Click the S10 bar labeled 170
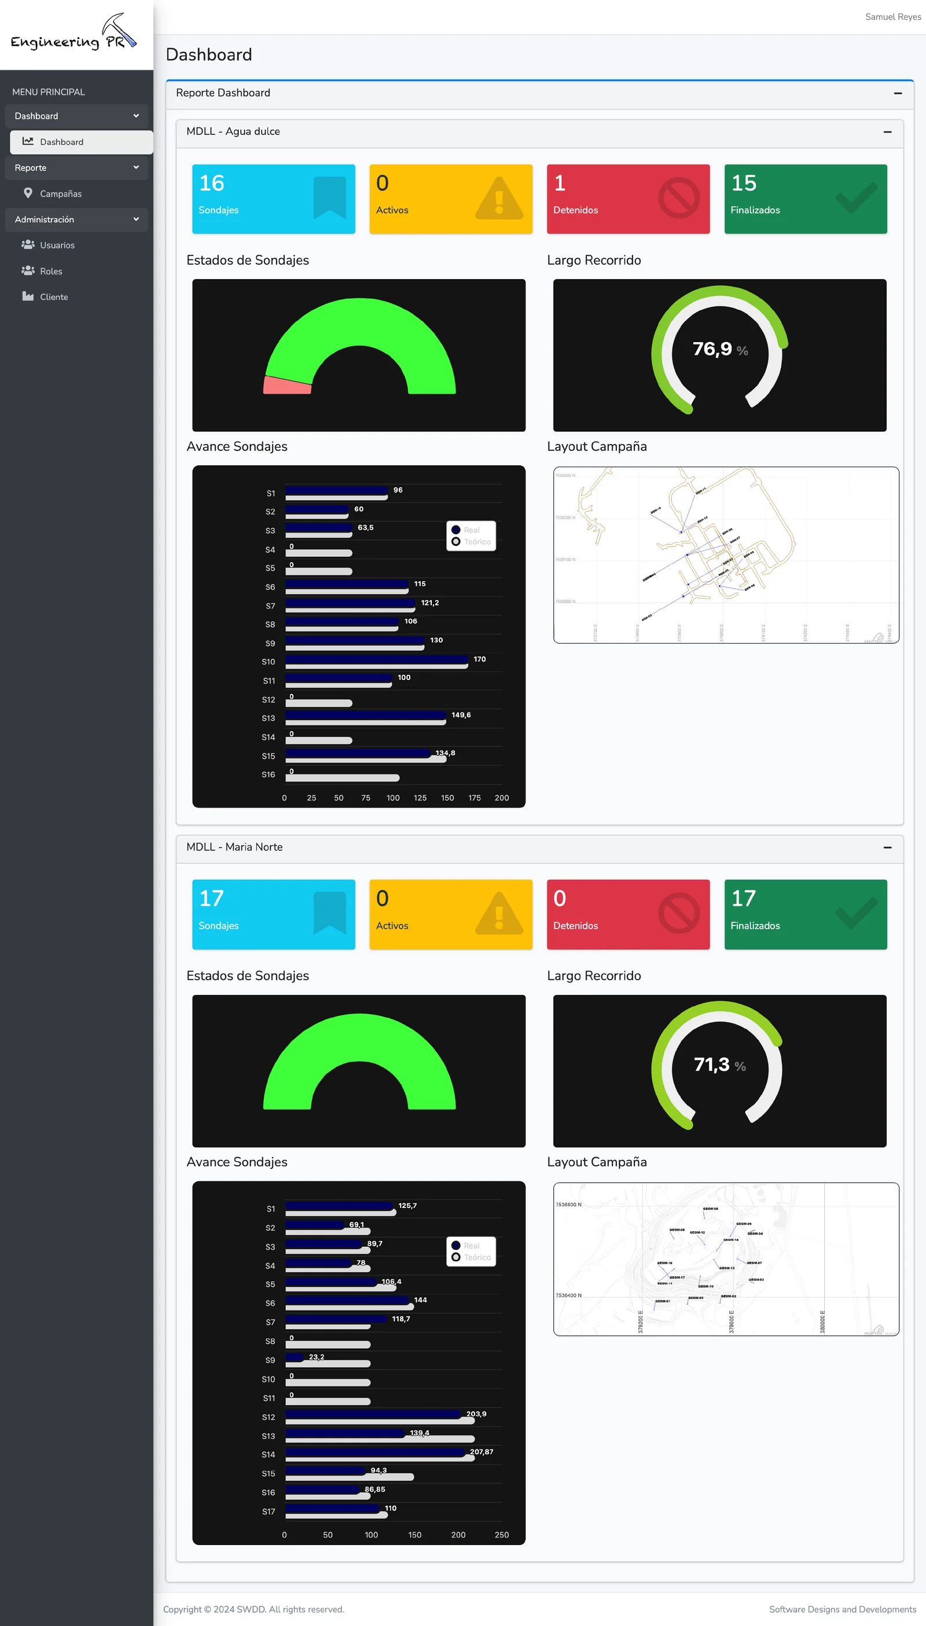 coord(377,659)
